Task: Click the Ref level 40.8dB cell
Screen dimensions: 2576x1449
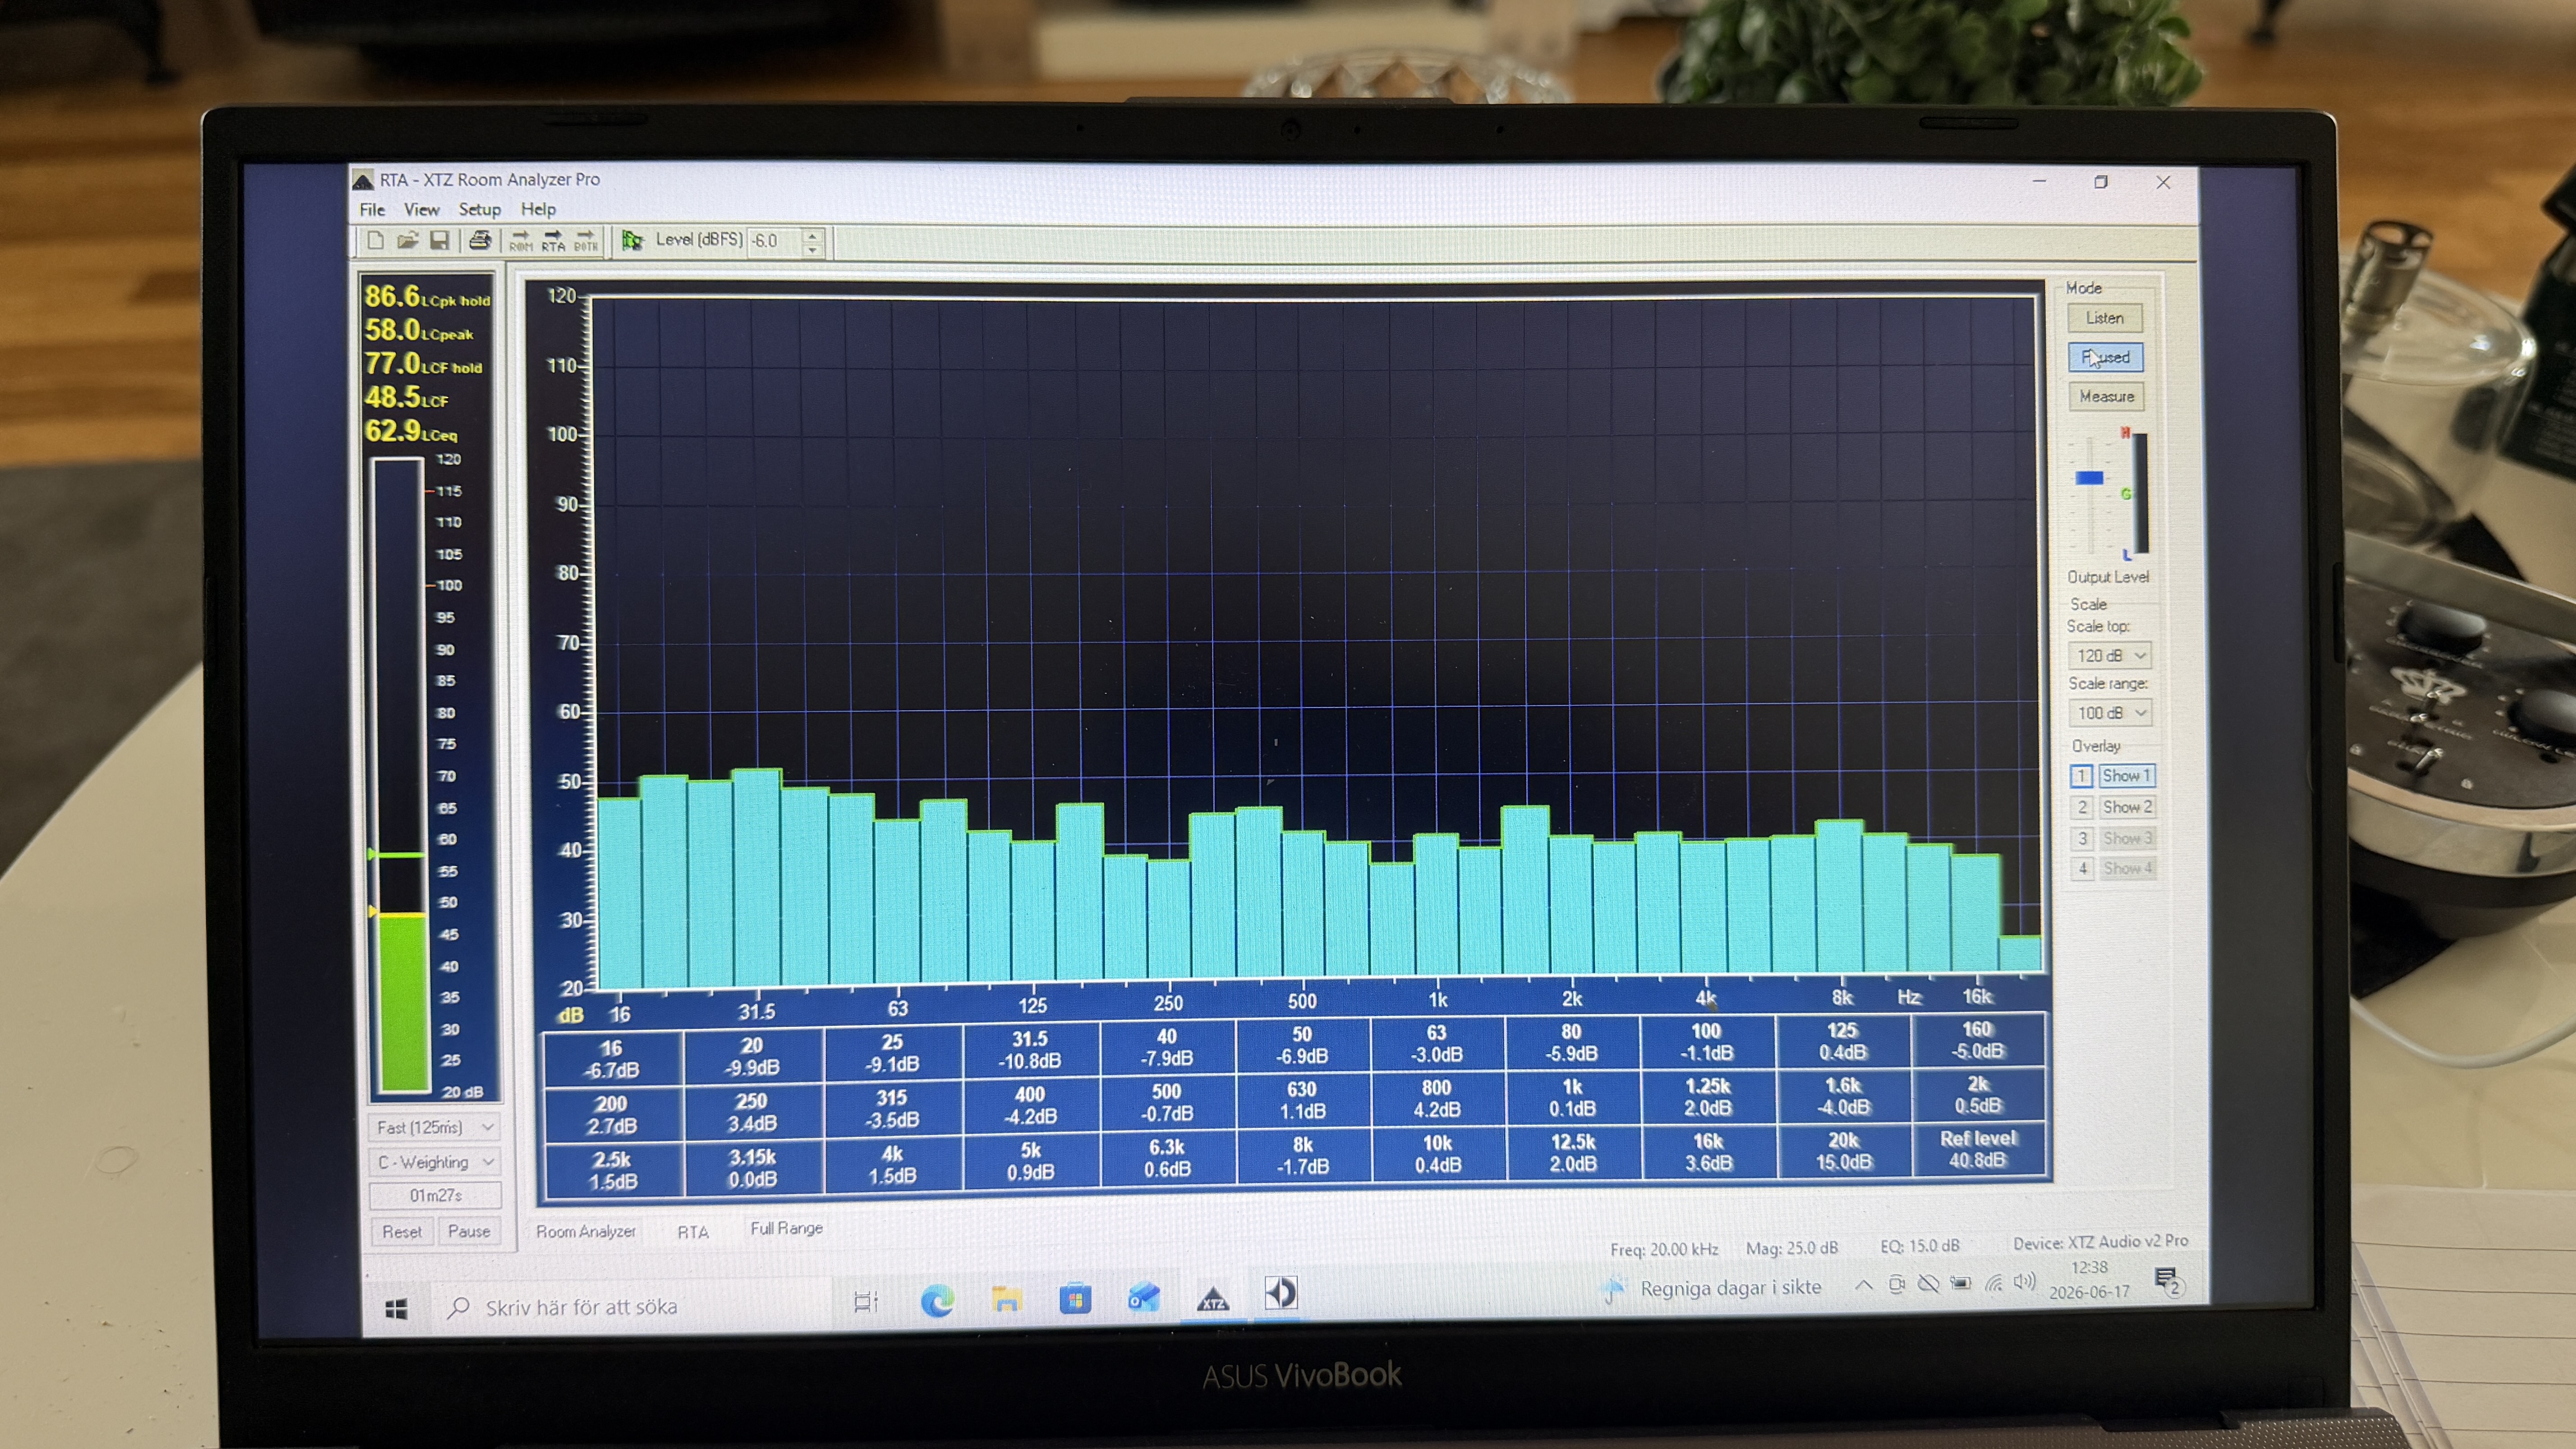Action: [x=1979, y=1150]
